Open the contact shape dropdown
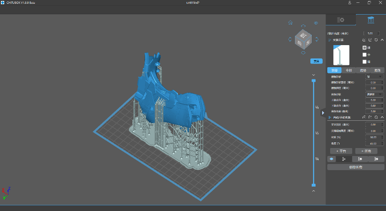Screen dimensions: 386x211 coord(374,77)
